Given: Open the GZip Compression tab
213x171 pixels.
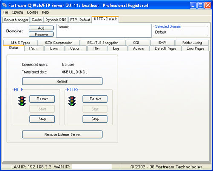Looking at the screenshot, I should pos(58,43).
